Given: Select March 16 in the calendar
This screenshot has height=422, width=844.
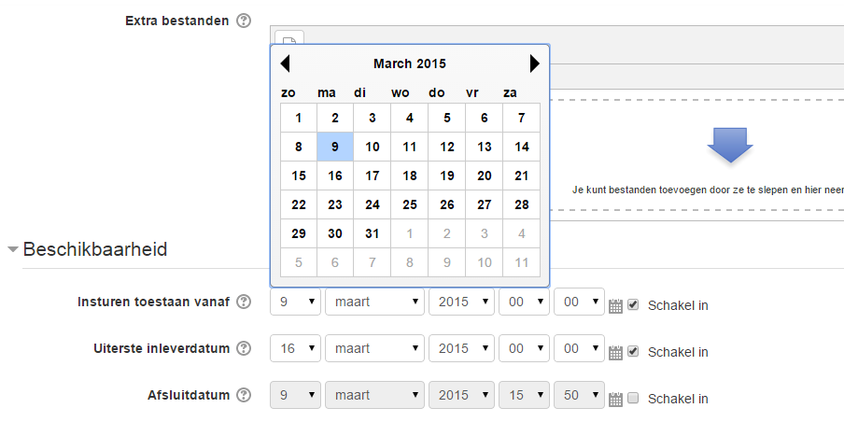Looking at the screenshot, I should click(335, 176).
